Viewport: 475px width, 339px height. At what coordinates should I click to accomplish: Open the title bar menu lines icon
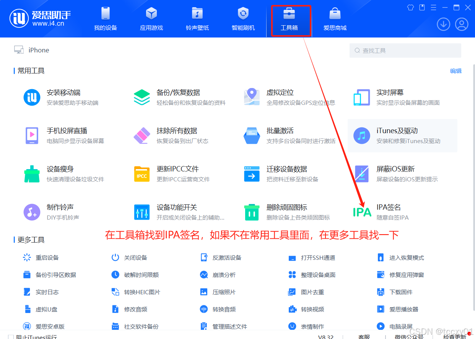(x=433, y=7)
